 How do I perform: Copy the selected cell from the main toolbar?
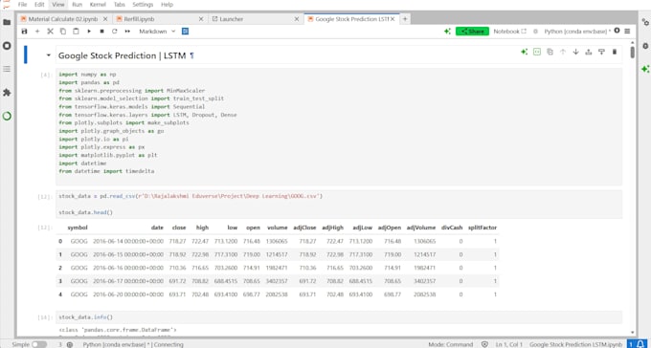[x=63, y=32]
